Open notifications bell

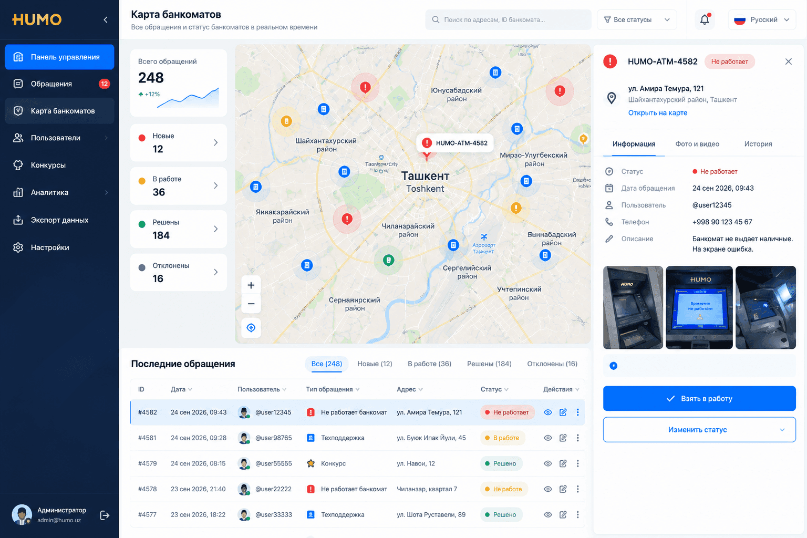click(705, 19)
